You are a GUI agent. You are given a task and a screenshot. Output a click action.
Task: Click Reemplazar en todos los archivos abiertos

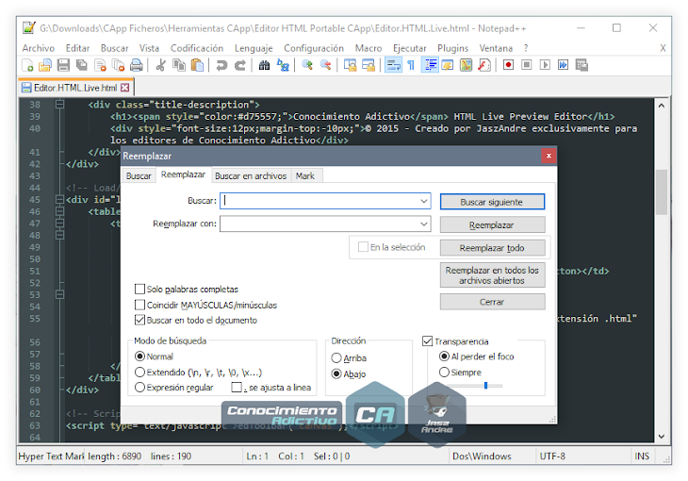[492, 275]
